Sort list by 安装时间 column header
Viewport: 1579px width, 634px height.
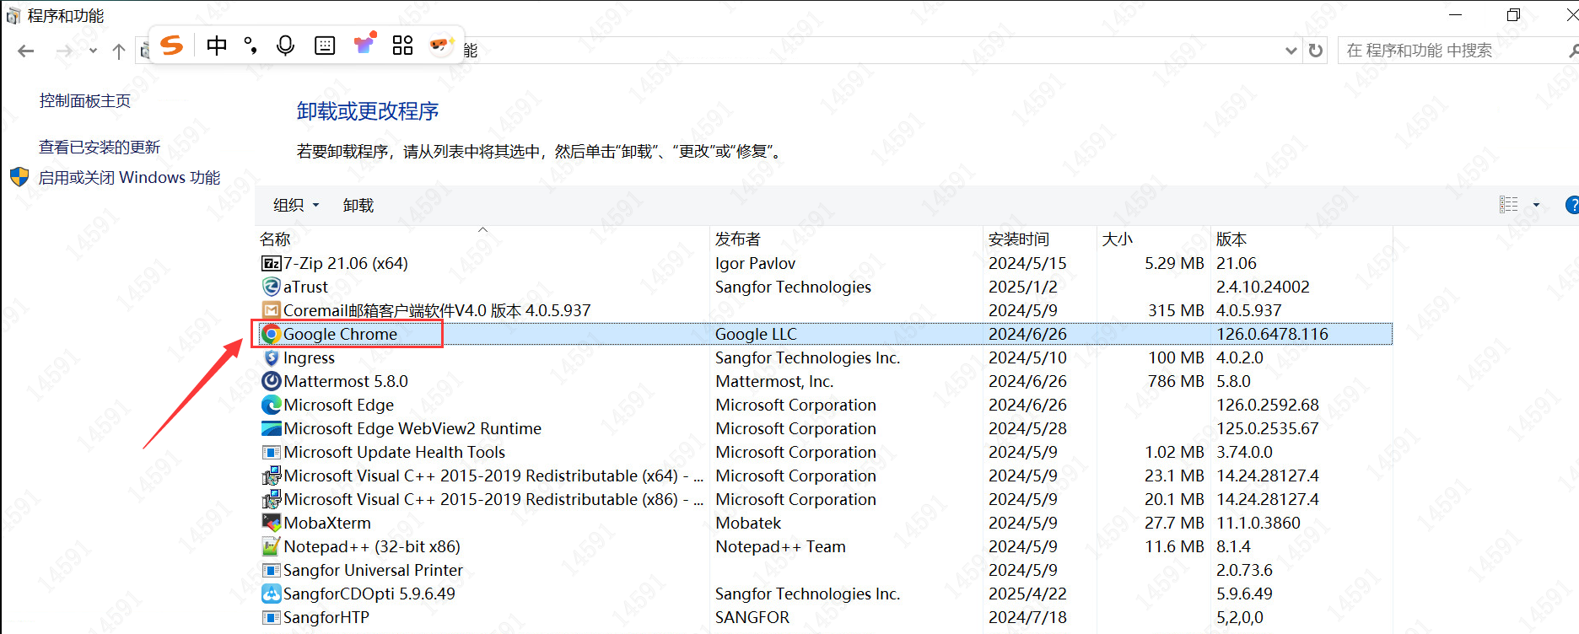click(1019, 239)
